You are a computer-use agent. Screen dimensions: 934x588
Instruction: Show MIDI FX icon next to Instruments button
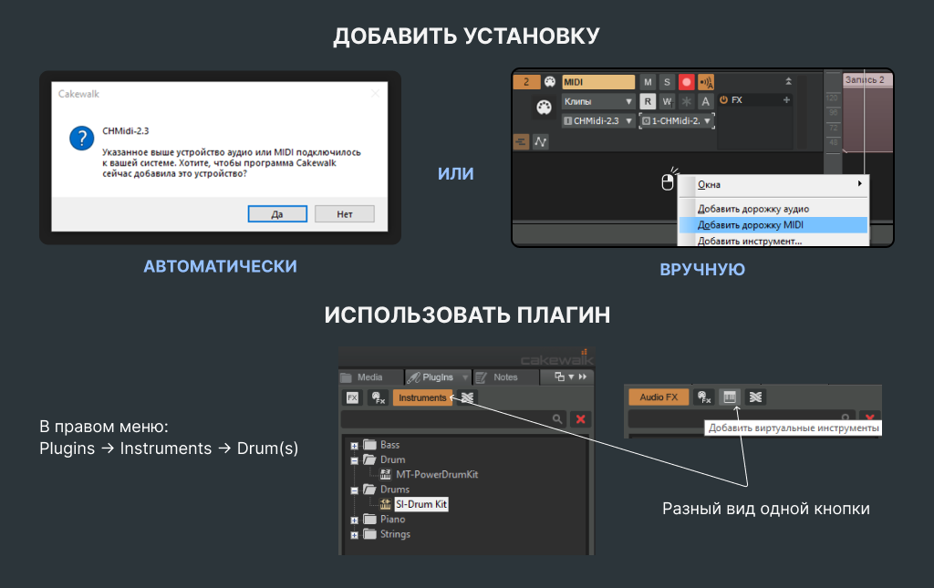point(379,397)
